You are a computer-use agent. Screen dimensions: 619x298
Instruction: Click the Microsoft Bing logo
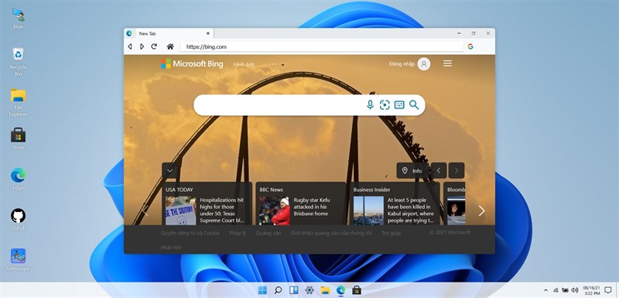coord(192,64)
